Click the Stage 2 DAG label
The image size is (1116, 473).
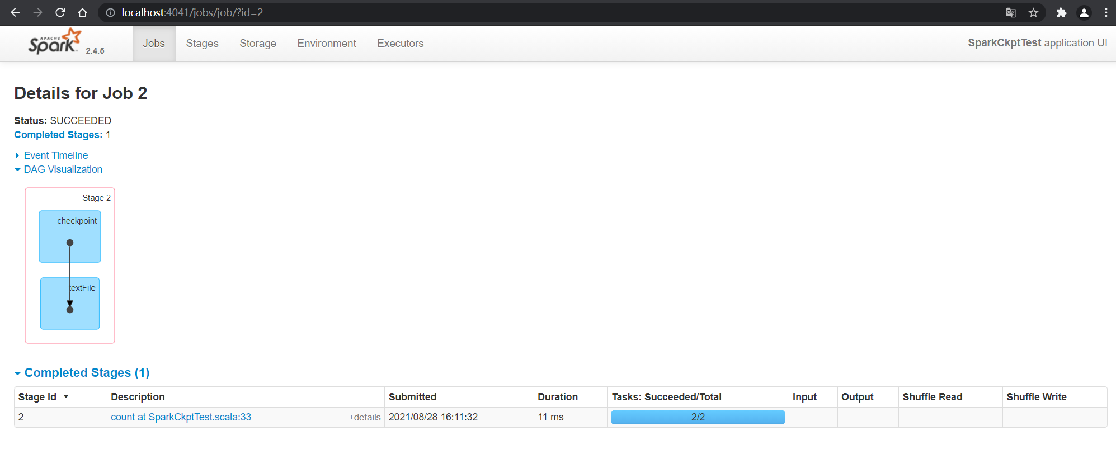click(x=96, y=198)
